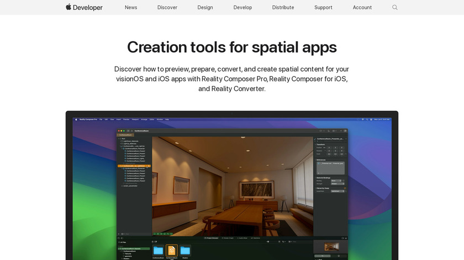This screenshot has height=260, width=464.
Task: Switch to the Project Browser tab
Action: 210,238
